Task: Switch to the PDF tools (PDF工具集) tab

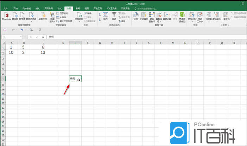Action: (112, 8)
